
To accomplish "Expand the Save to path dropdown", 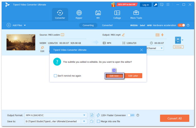I will (85, 121).
